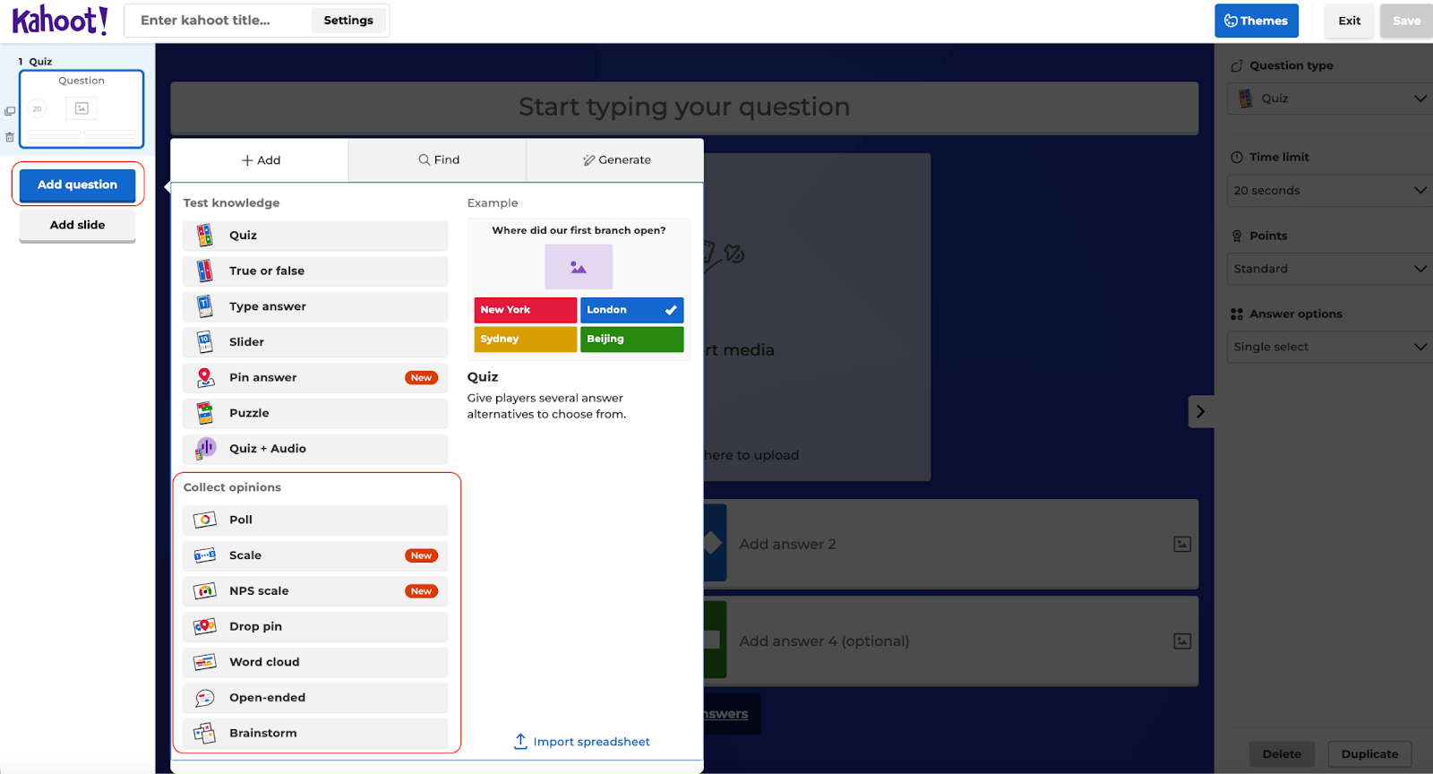Image resolution: width=1433 pixels, height=774 pixels.
Task: Switch to the Find tab
Action: click(438, 160)
